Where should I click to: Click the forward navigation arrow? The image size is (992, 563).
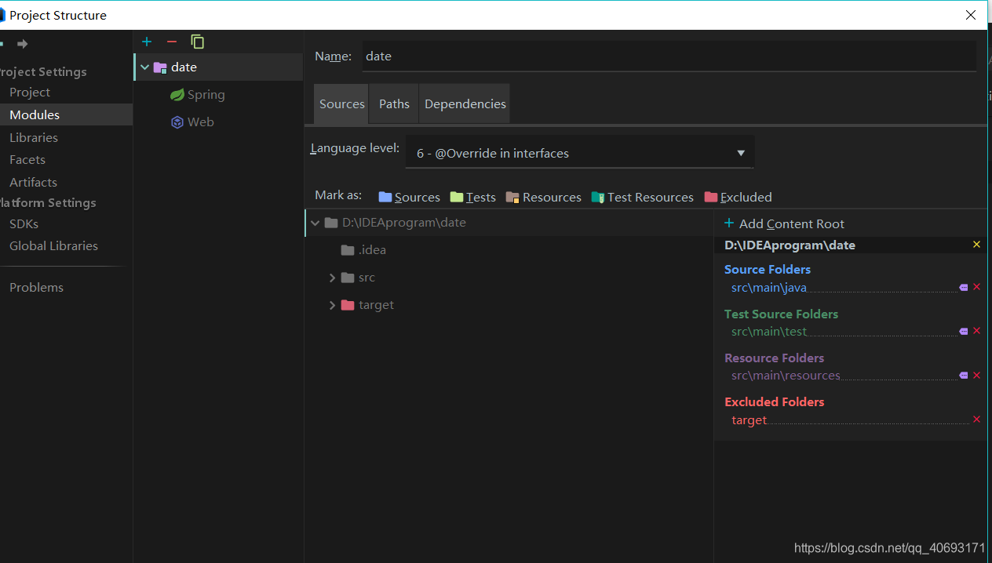click(x=23, y=44)
